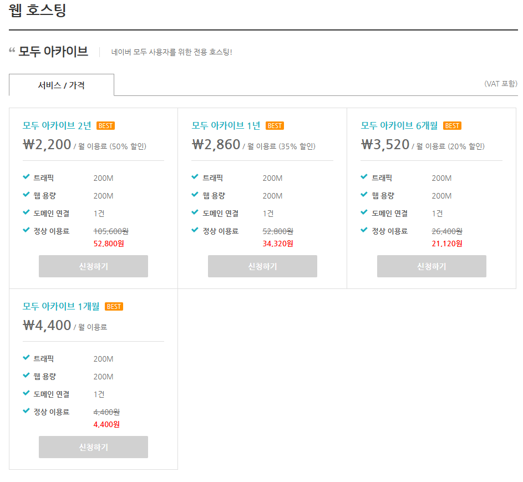The height and width of the screenshot is (482, 523).
Task: Click 웹 용량 checkmark in the 1년 plan
Action: point(195,195)
